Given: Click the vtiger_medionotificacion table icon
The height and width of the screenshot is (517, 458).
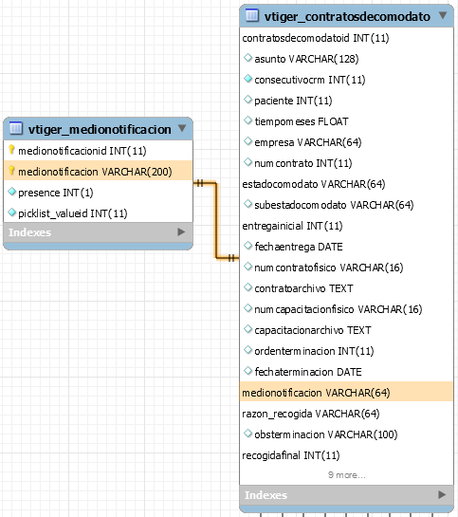Looking at the screenshot, I should tap(16, 129).
